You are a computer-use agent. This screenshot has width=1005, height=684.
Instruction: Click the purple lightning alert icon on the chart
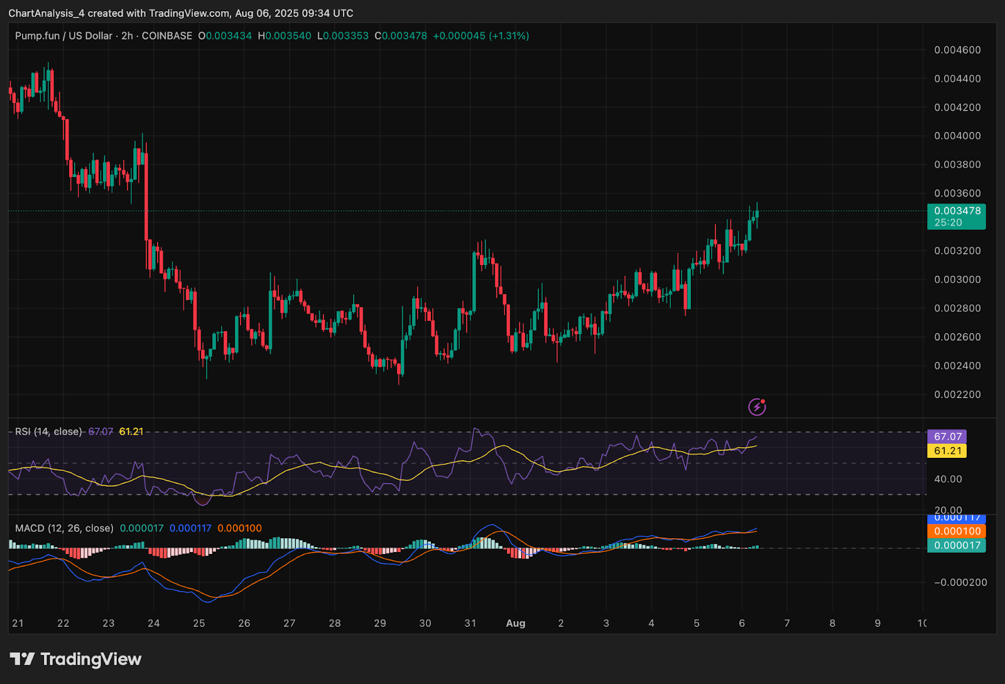756,407
